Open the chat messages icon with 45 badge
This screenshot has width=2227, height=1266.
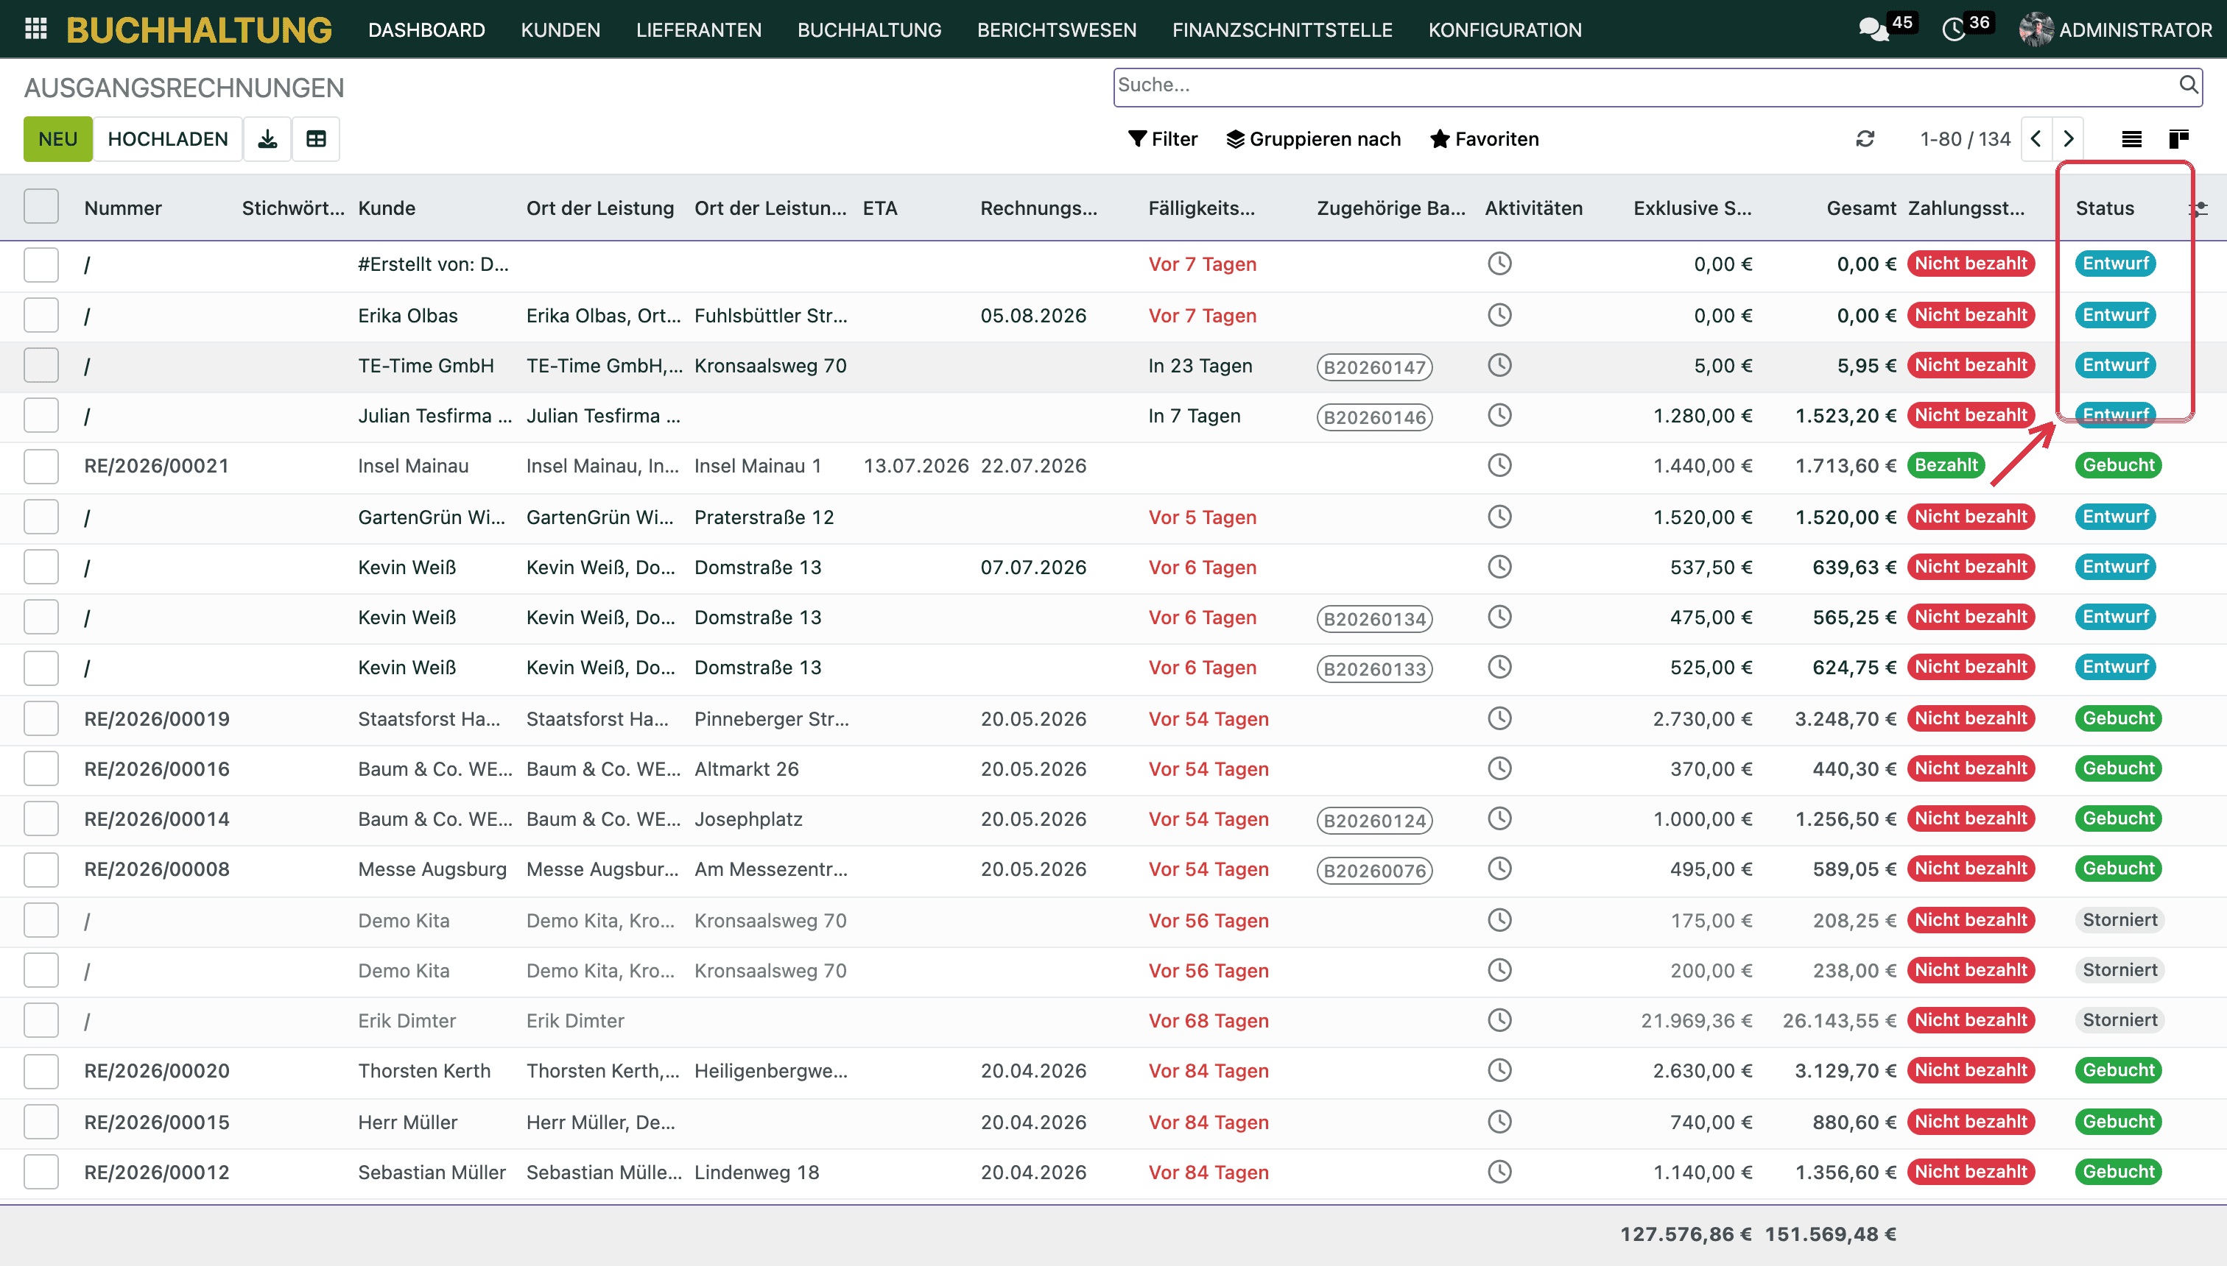1874,29
